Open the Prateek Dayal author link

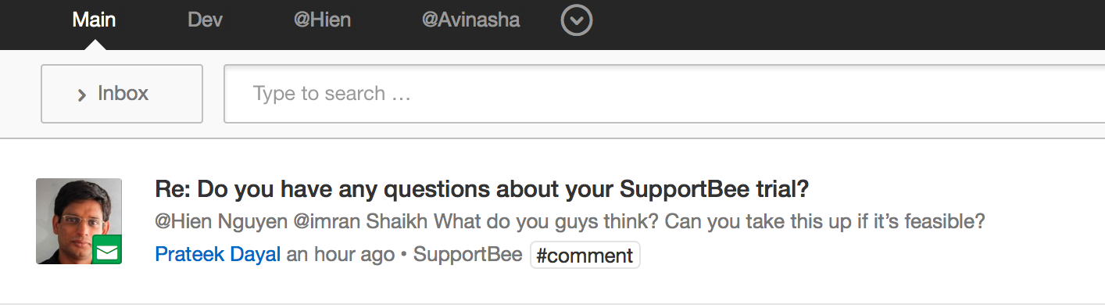[x=218, y=255]
